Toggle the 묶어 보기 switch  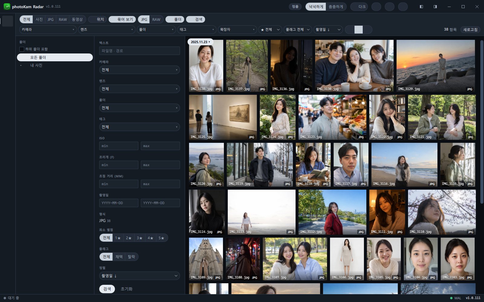(x=122, y=19)
